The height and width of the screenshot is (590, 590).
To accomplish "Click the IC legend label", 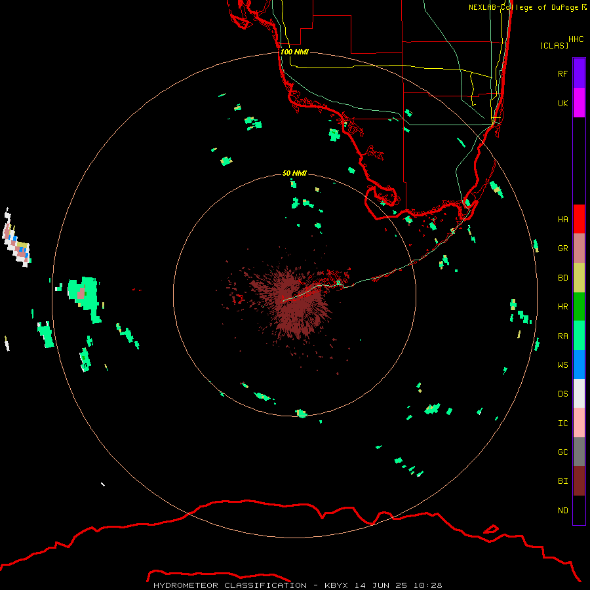I will click(562, 423).
